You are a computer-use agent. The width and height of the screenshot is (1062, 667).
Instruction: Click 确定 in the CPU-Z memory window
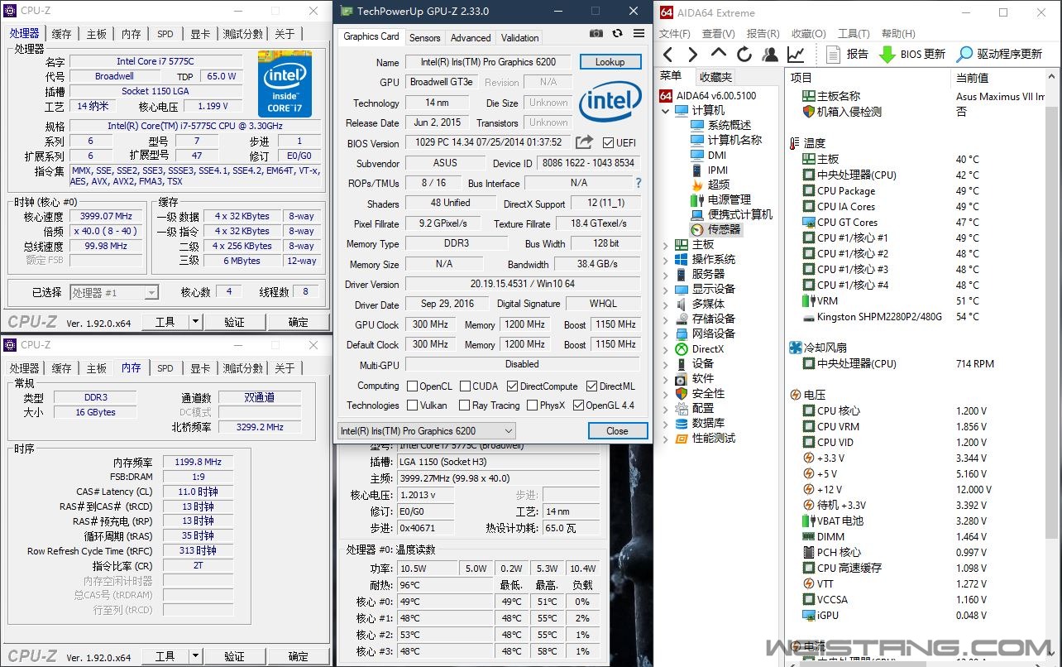tap(298, 656)
